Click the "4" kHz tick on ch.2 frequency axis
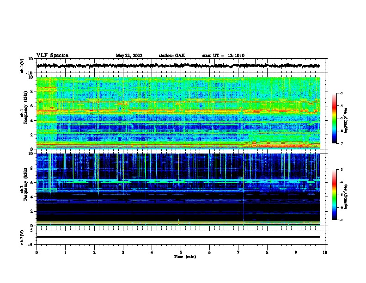The height and width of the screenshot is (283, 366). point(32,197)
